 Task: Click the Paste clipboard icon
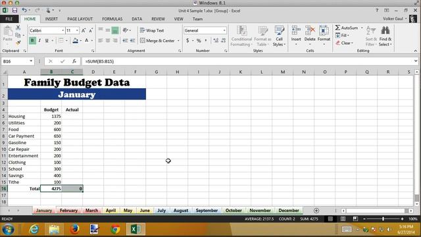click(x=8, y=32)
